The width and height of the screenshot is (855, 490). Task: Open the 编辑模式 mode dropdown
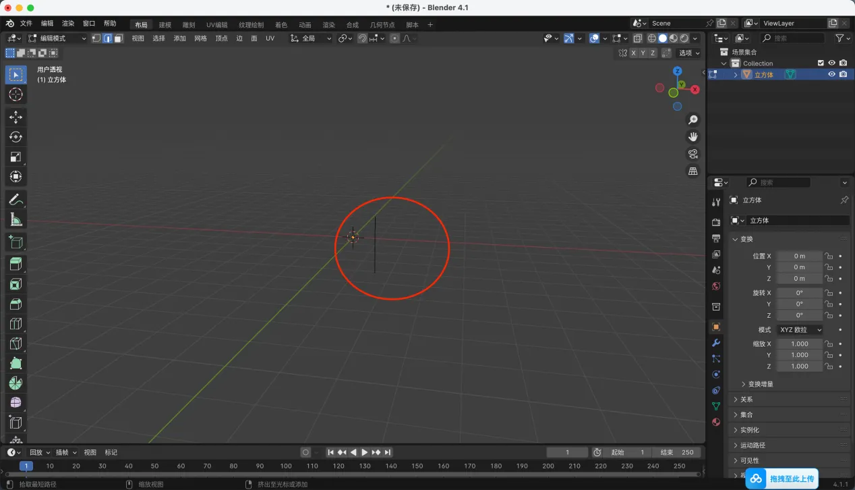(57, 38)
